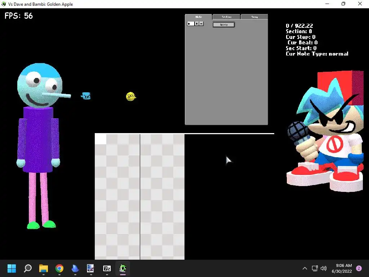Switch to the Section tab
The image size is (369, 277).
point(226,17)
